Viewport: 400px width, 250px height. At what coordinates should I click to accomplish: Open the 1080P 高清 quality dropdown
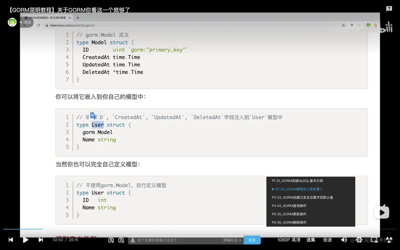[x=289, y=240]
